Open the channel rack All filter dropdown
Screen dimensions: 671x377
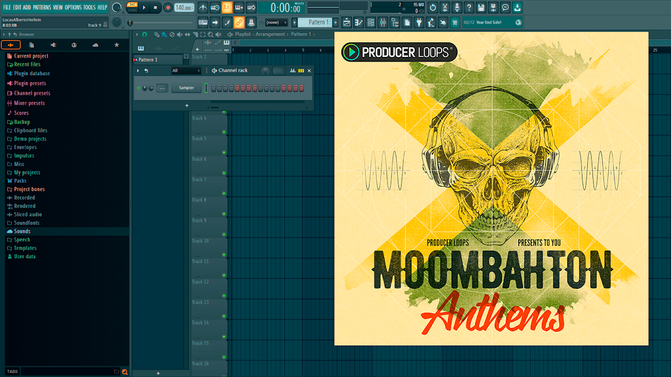[185, 71]
